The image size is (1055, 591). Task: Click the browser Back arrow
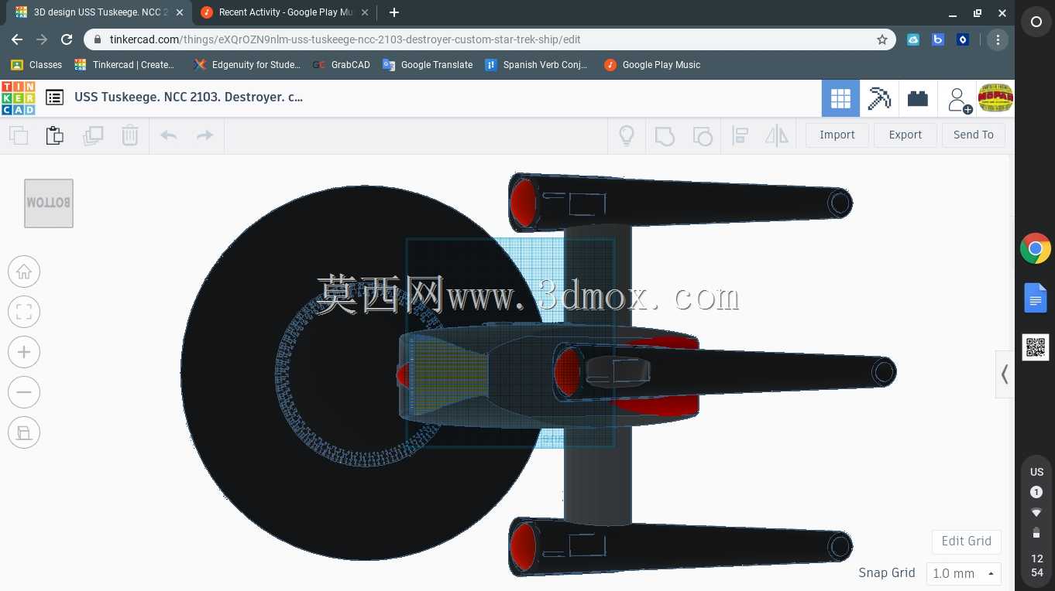17,39
